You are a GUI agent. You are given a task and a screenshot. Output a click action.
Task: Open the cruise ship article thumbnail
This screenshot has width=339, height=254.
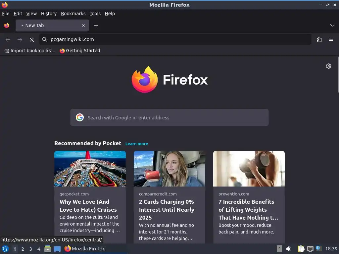[90, 169]
